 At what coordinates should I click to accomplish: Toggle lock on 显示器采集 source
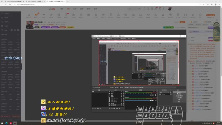123,105
